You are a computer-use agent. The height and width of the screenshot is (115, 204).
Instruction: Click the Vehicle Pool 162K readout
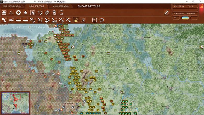click(x=185, y=14)
